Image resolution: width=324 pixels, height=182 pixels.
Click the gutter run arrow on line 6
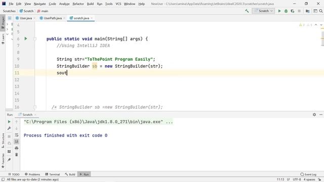point(26,38)
